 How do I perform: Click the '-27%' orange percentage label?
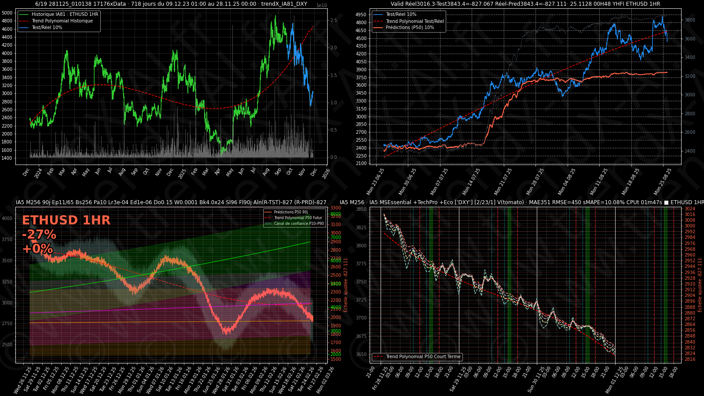pyautogui.click(x=39, y=235)
